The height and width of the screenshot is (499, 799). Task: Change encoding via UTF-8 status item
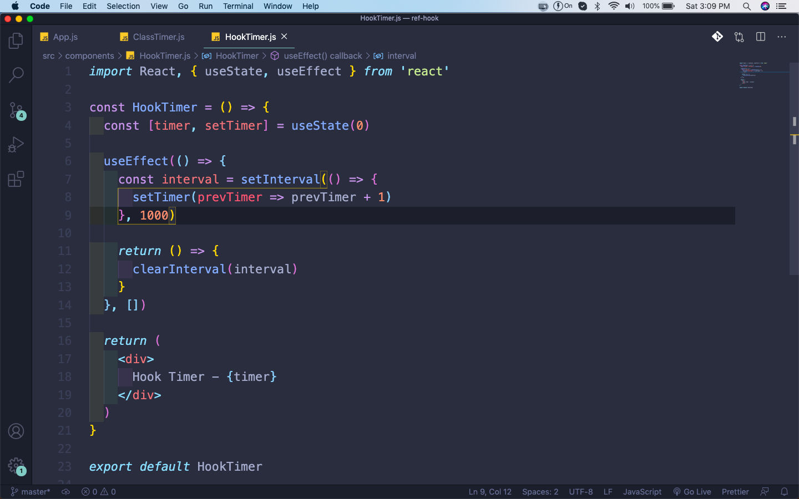pyautogui.click(x=580, y=492)
